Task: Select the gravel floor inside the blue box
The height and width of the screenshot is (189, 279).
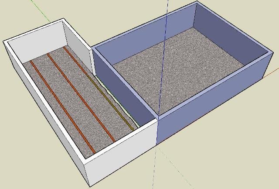Action: click(178, 71)
